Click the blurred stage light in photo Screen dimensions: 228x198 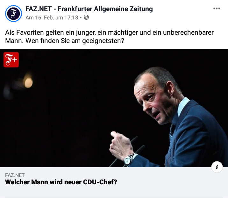(x=29, y=82)
